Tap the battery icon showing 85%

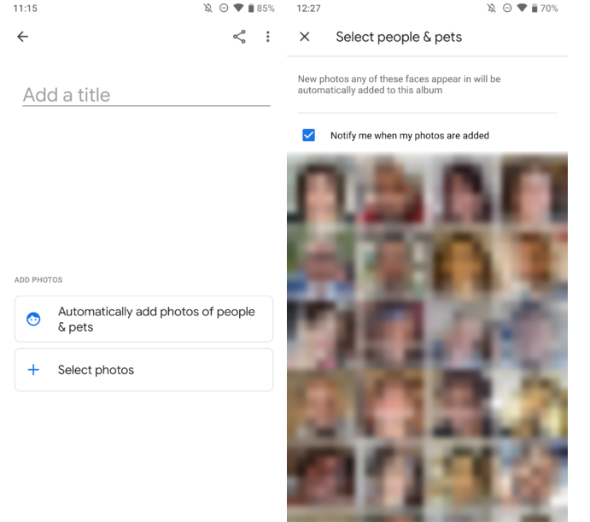coord(251,9)
